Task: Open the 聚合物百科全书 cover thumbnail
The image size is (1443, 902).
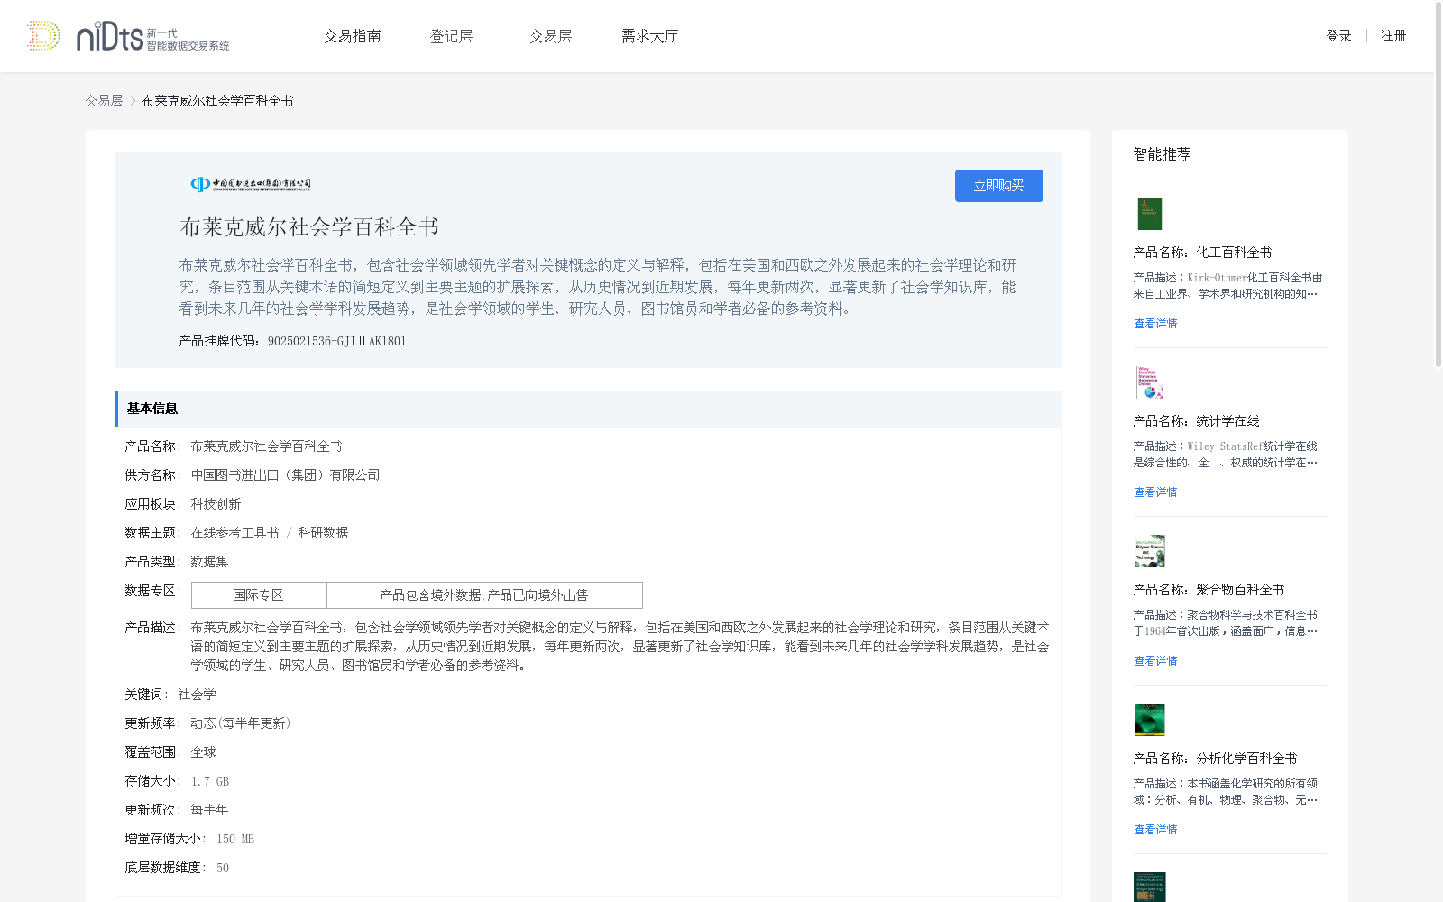Action: (1149, 551)
